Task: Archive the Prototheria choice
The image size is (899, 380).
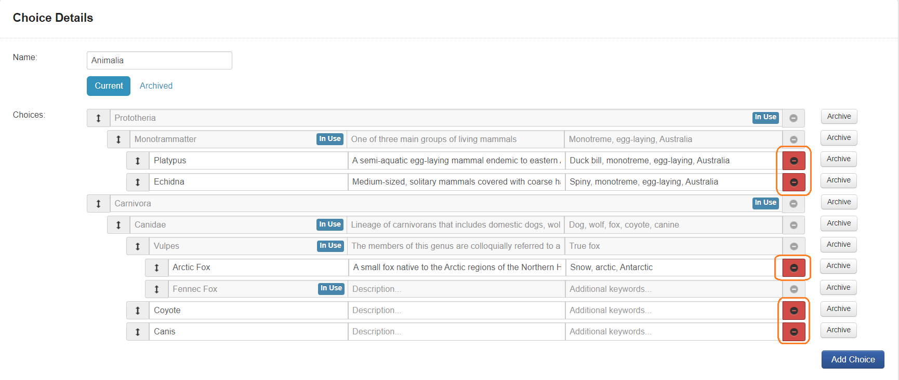Action: (839, 117)
